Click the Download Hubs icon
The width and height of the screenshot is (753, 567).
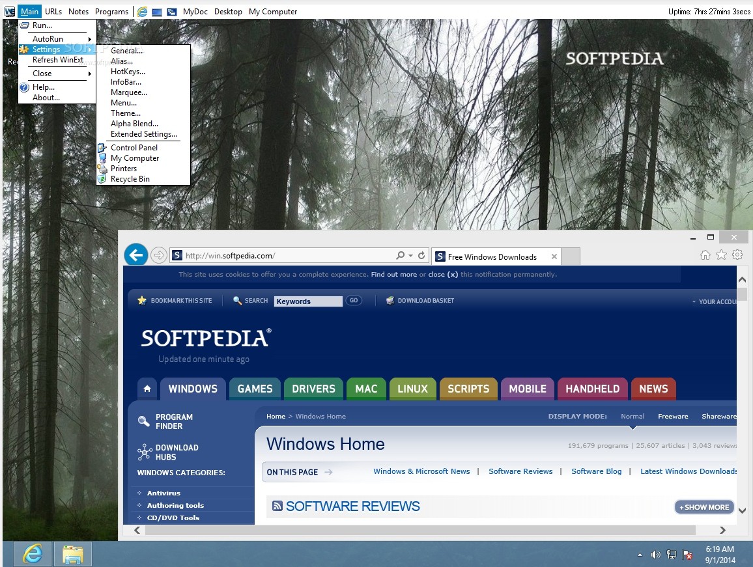(145, 452)
